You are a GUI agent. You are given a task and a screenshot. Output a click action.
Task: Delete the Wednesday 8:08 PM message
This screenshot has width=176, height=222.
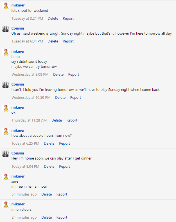[58, 75]
